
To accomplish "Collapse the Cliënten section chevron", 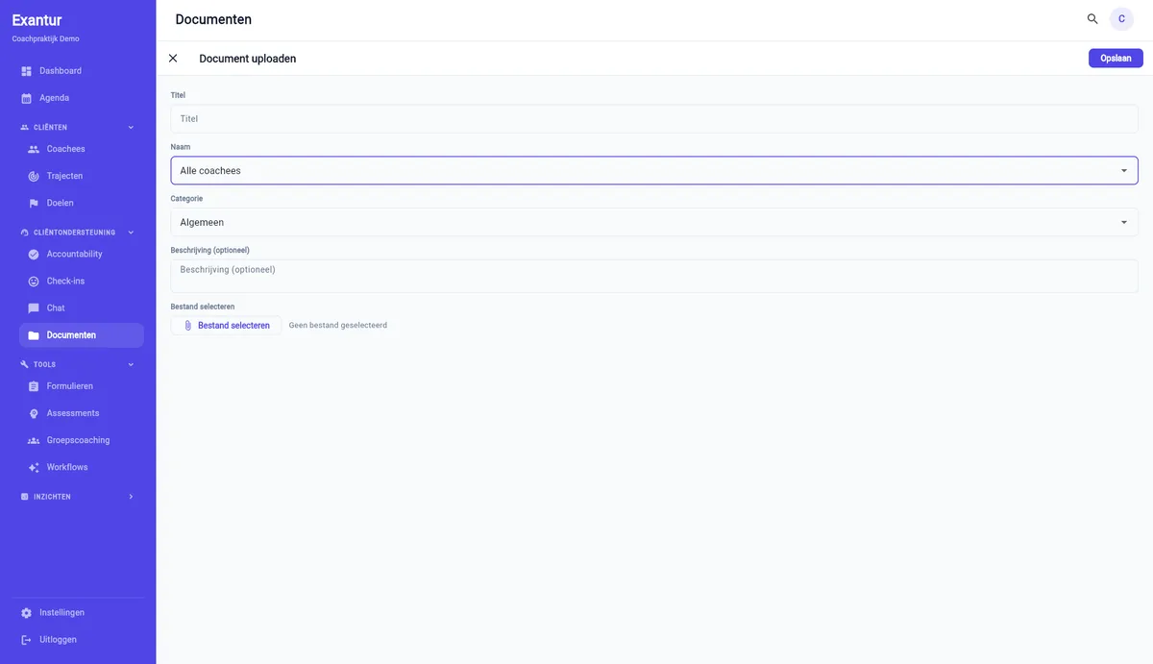I will click(131, 128).
